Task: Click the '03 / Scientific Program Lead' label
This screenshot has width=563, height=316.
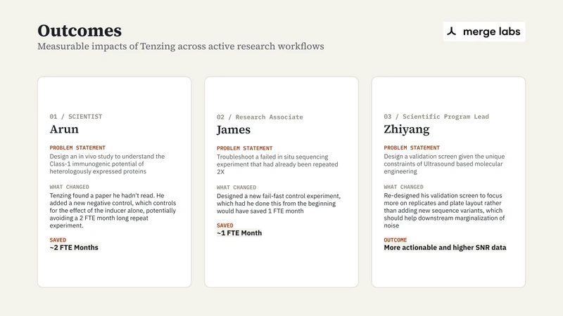Action: coord(436,117)
